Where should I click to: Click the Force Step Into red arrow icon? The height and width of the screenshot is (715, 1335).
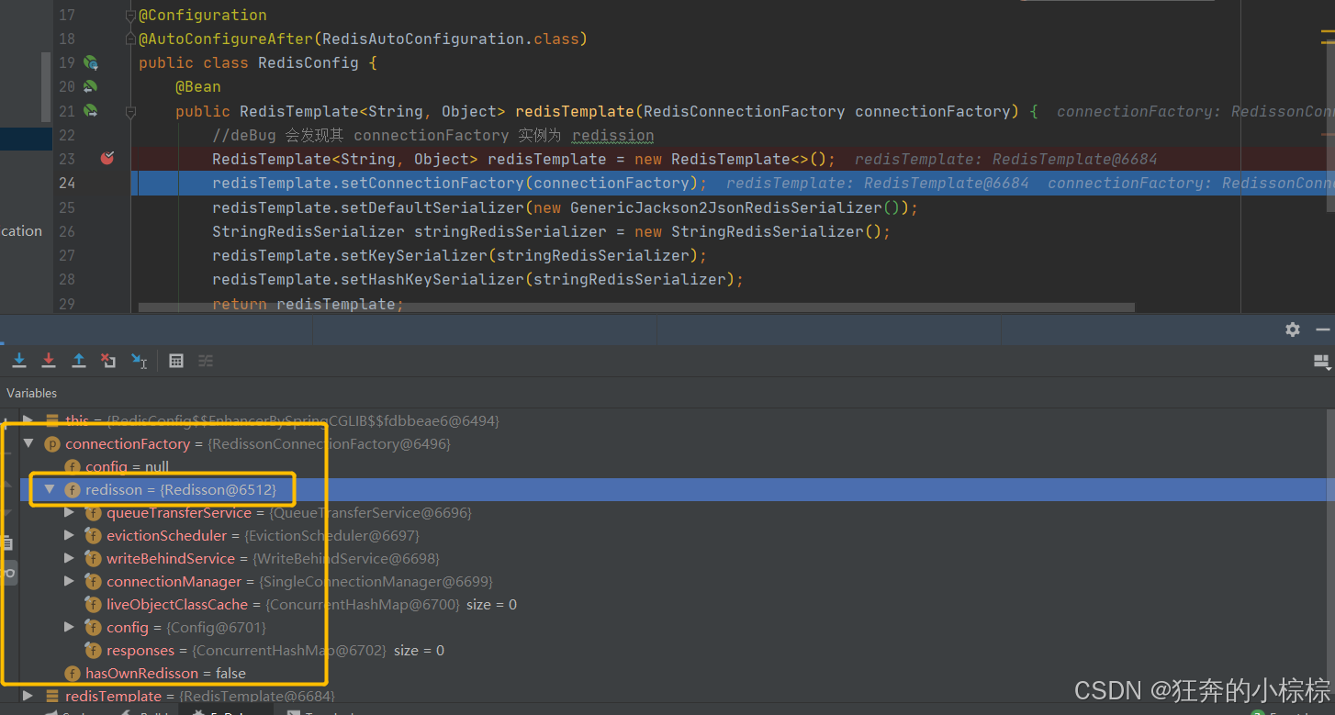point(49,361)
